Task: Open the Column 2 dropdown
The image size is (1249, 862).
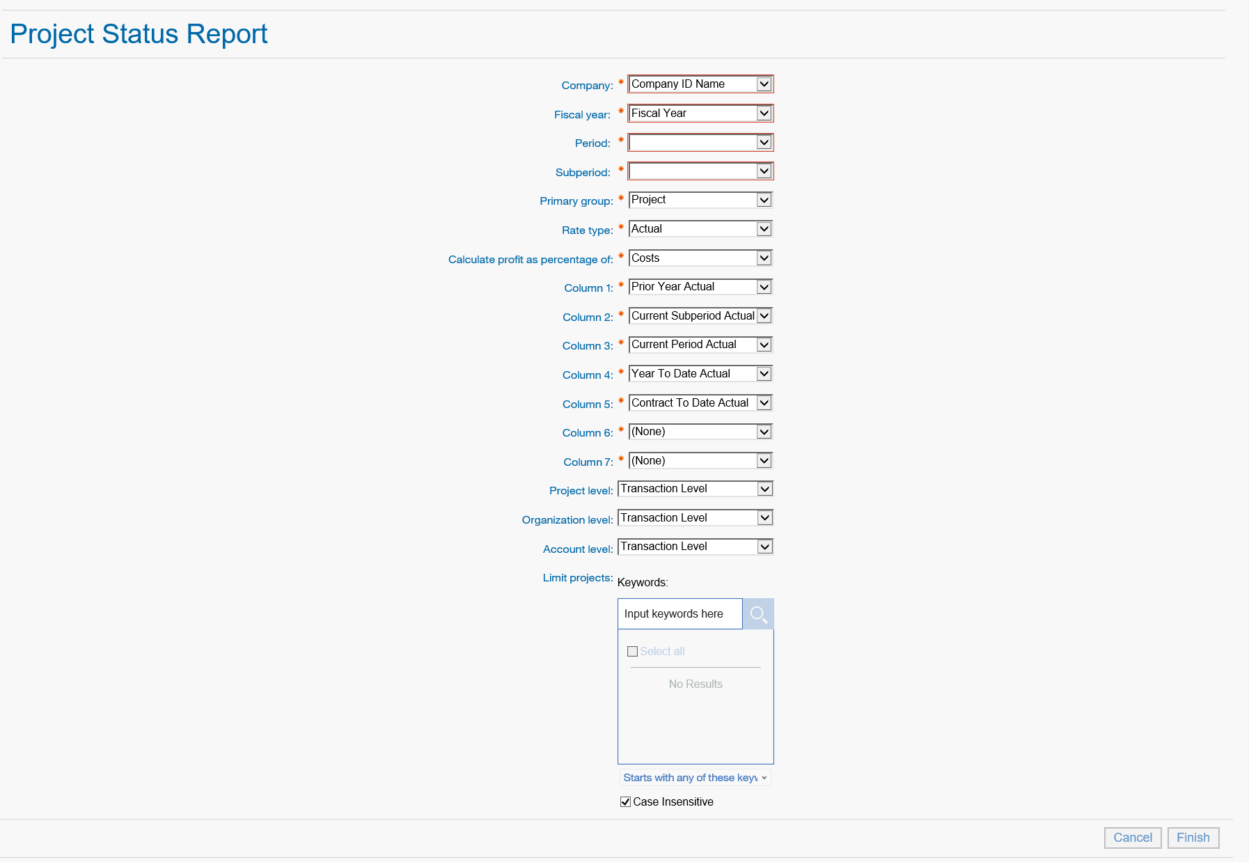Action: coord(700,316)
